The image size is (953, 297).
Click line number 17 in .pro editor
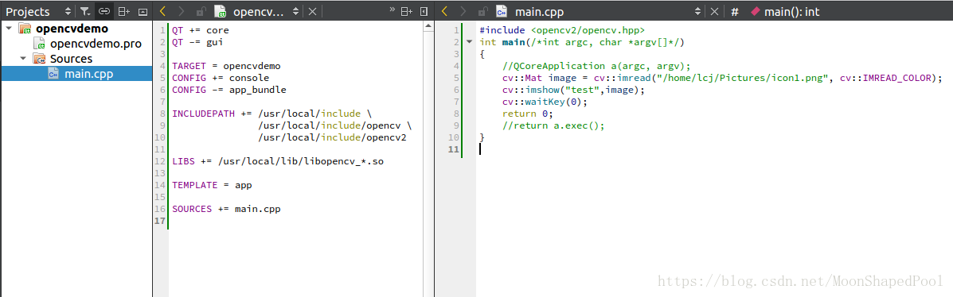click(161, 221)
